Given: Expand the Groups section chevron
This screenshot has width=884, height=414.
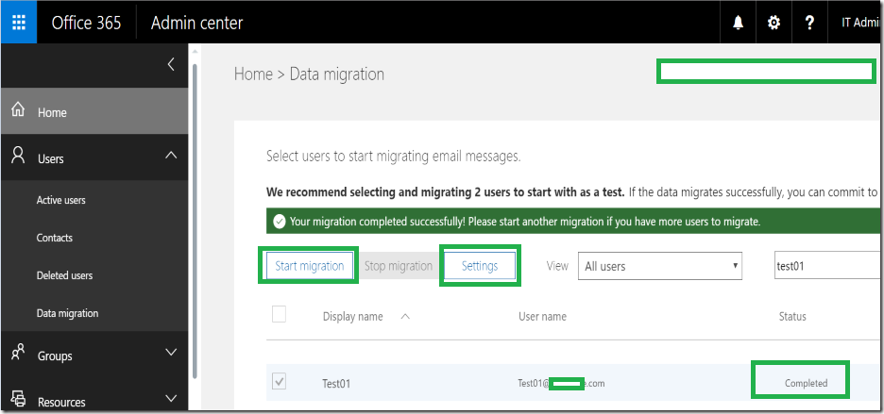Looking at the screenshot, I should pos(171,353).
